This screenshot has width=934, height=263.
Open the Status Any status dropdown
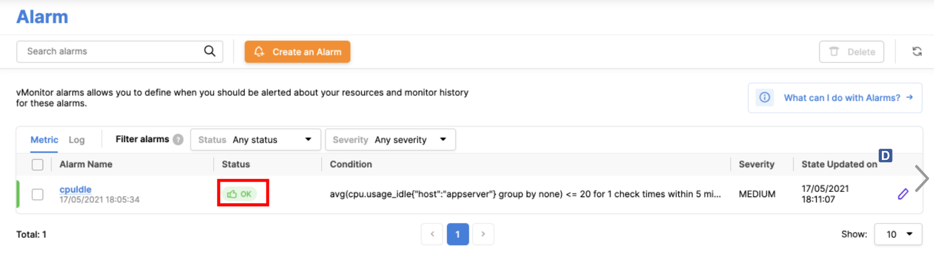(x=255, y=140)
